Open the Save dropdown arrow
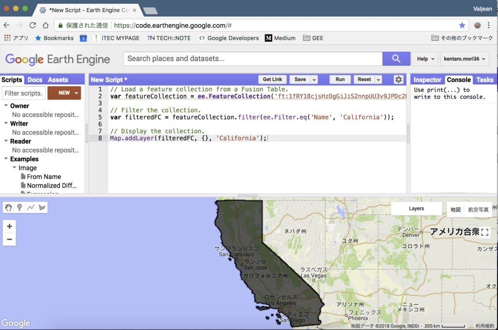Image resolution: width=498 pixels, height=330 pixels. (314, 79)
